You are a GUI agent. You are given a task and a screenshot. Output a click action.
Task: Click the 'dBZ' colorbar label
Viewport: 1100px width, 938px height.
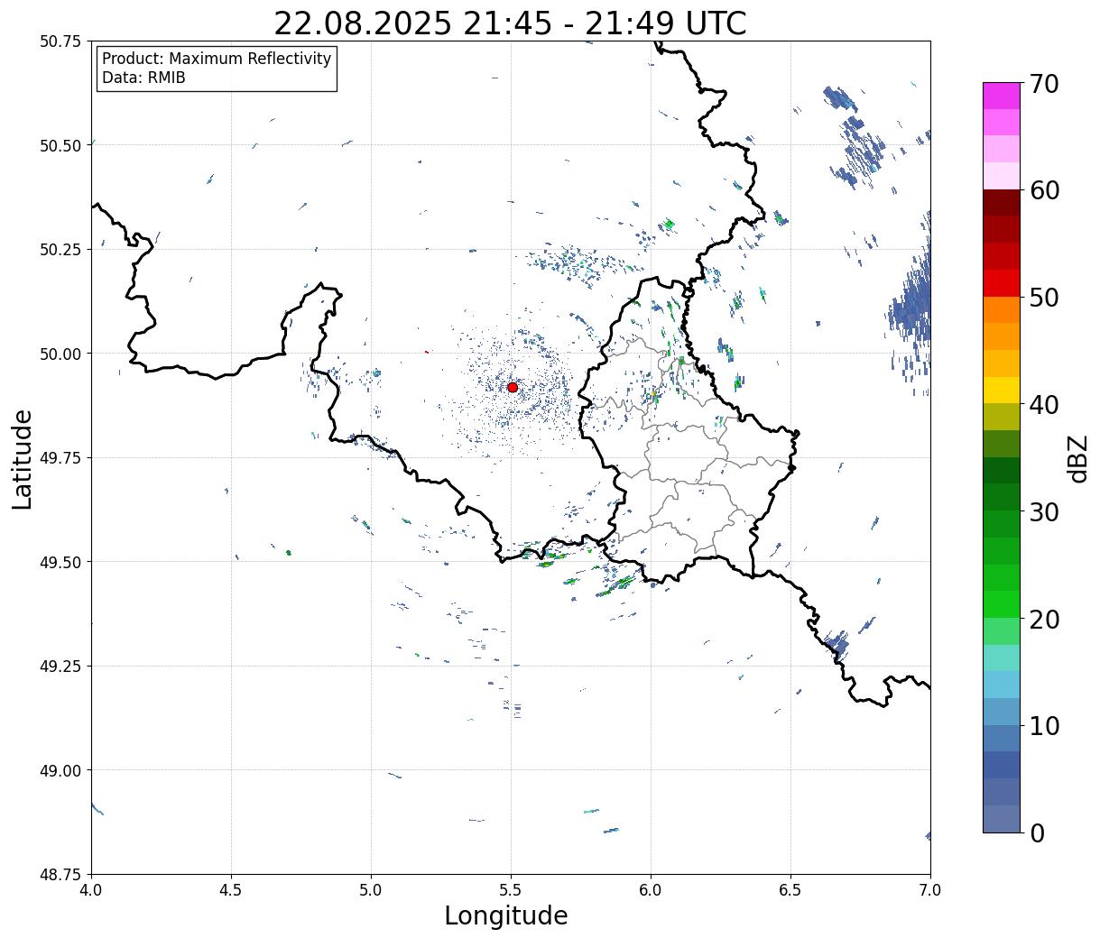(x=1077, y=457)
